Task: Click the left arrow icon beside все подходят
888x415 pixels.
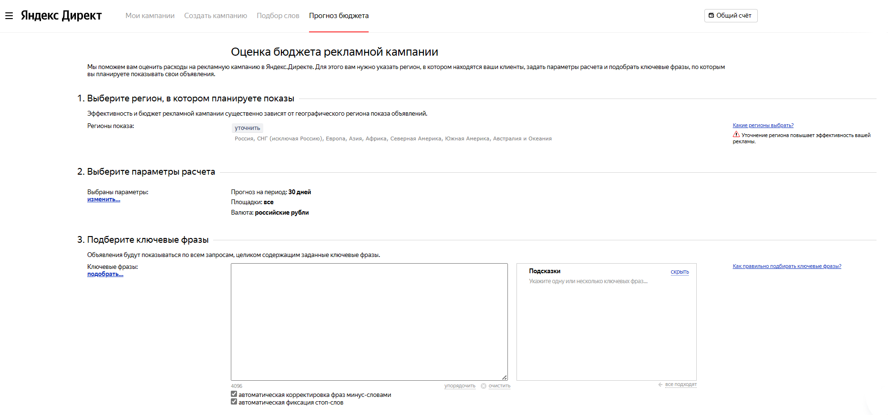Action: click(661, 385)
